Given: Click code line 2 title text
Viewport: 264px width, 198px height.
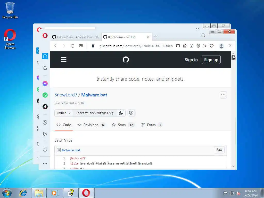Looking at the screenshot, I should (111, 163).
